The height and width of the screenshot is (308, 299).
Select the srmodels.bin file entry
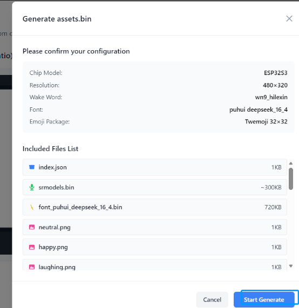[x=155, y=187]
